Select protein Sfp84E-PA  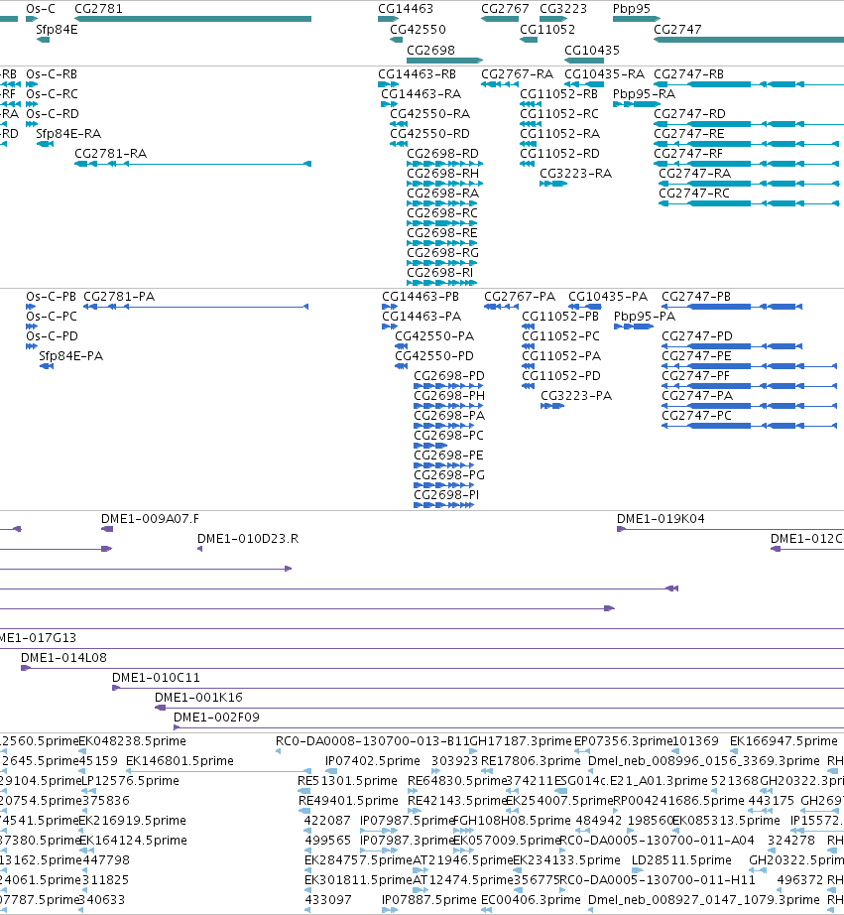pos(71,356)
